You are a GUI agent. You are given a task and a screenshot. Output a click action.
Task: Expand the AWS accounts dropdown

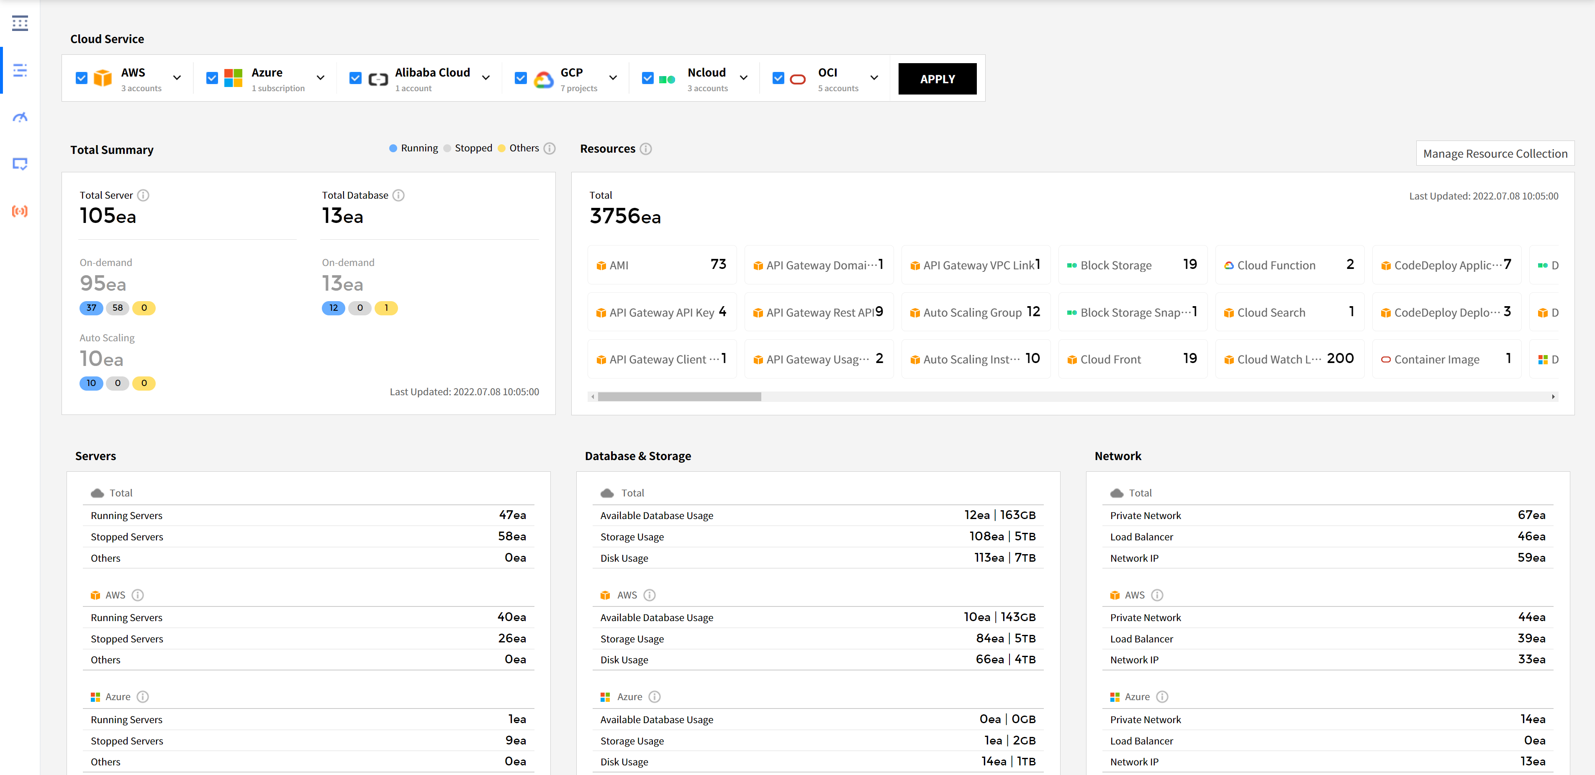(x=177, y=78)
